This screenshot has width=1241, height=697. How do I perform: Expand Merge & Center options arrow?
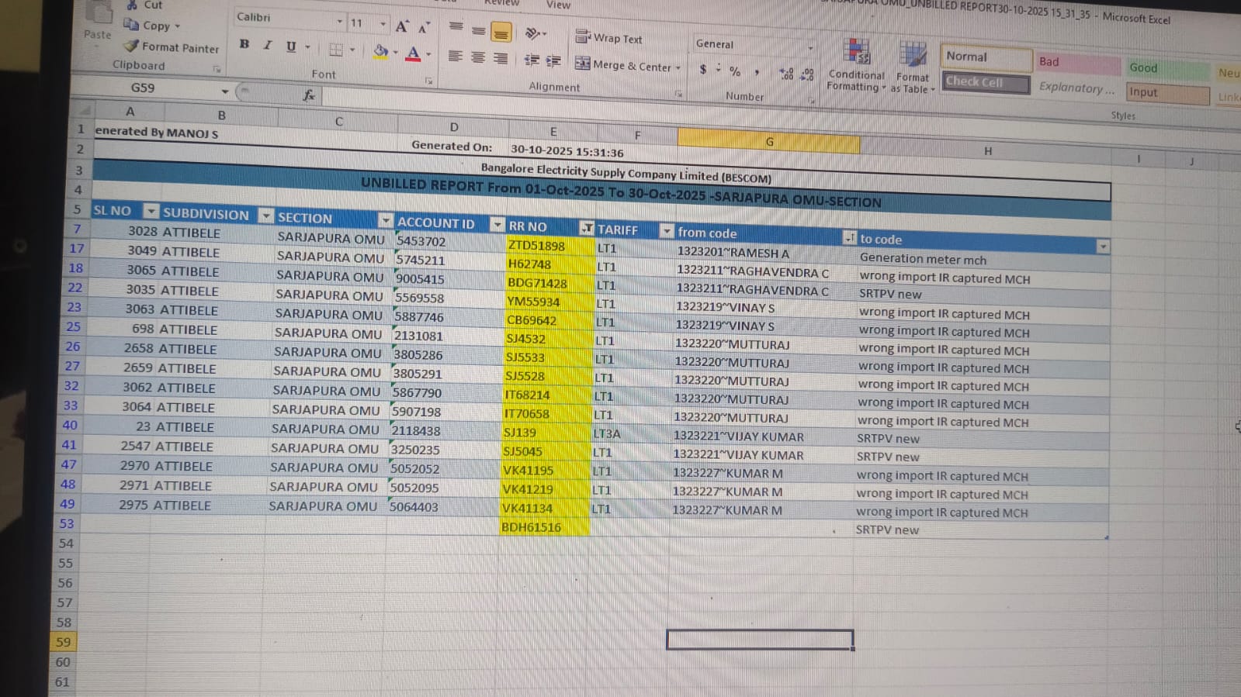(x=678, y=67)
